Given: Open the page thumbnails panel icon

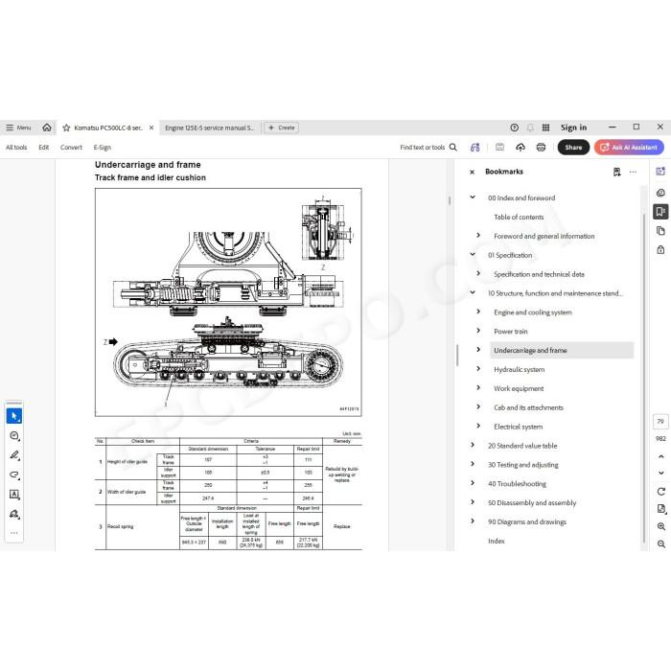Looking at the screenshot, I should [660, 231].
